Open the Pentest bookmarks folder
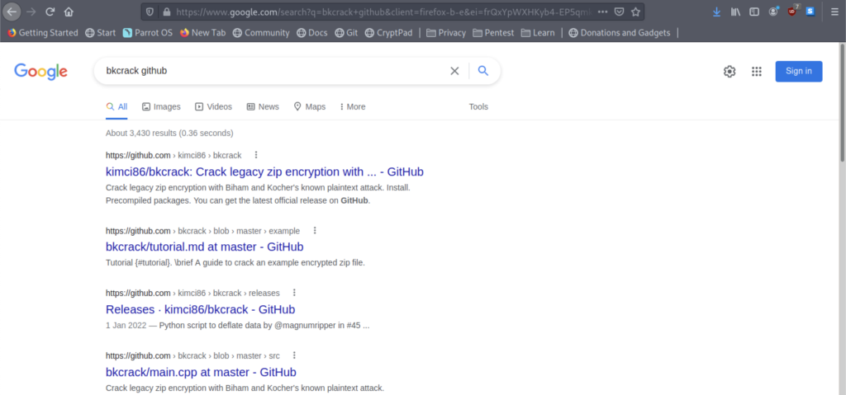Image resolution: width=846 pixels, height=395 pixels. pyautogui.click(x=493, y=33)
